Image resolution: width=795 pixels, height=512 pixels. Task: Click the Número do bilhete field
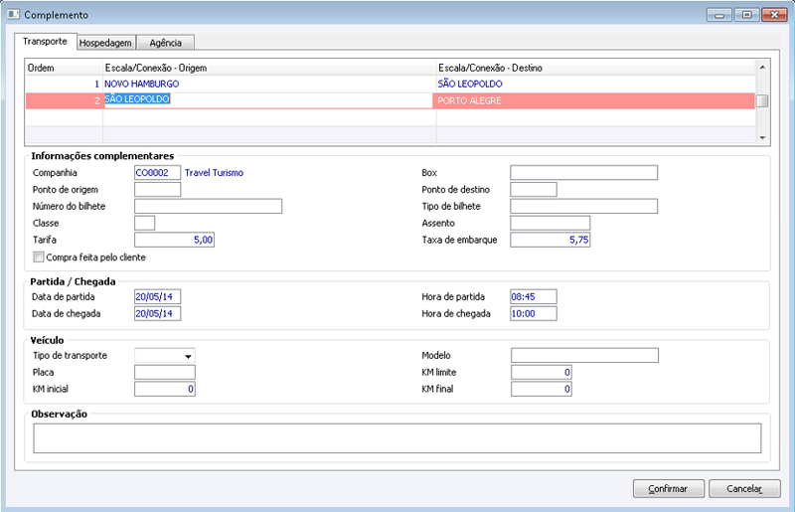tap(208, 206)
